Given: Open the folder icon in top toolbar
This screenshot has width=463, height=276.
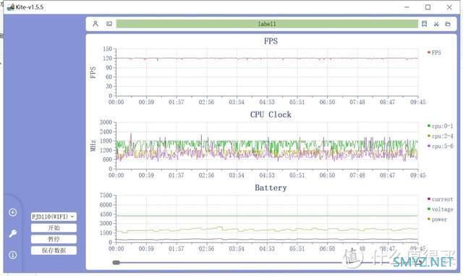Looking at the screenshot, I should click(x=448, y=24).
